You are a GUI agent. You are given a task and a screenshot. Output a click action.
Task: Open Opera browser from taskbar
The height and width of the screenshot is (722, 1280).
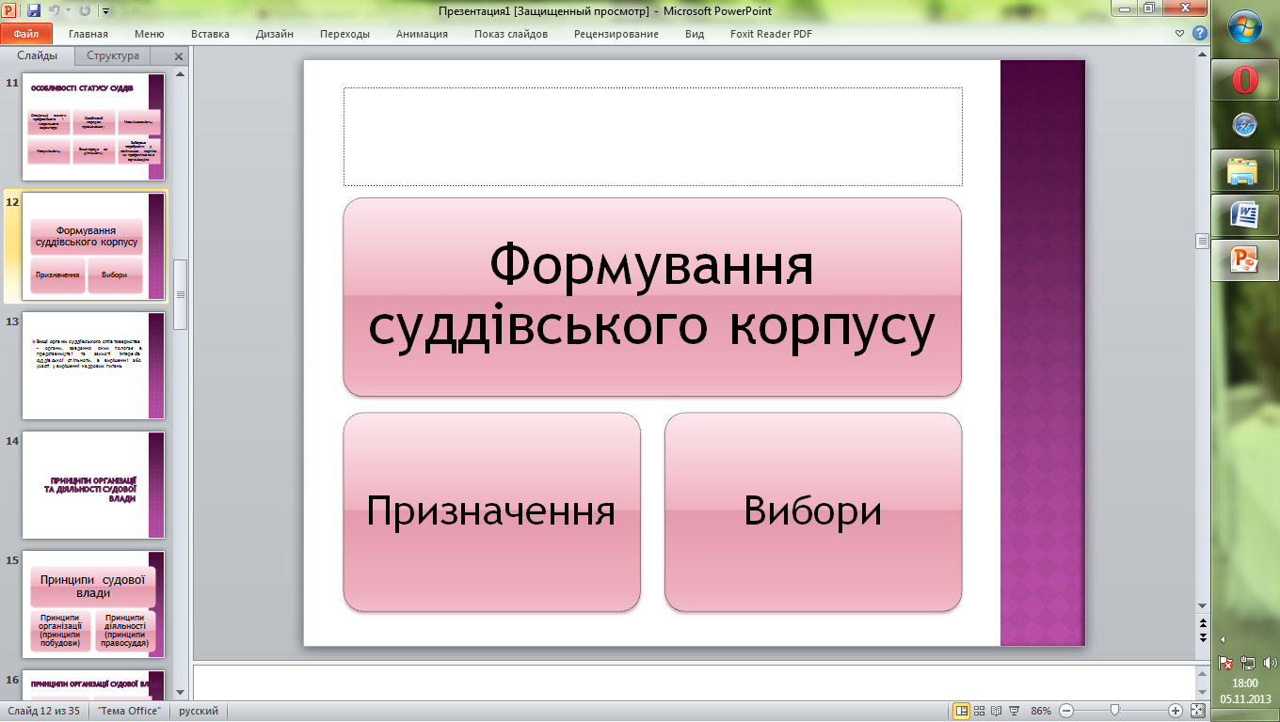(x=1245, y=81)
